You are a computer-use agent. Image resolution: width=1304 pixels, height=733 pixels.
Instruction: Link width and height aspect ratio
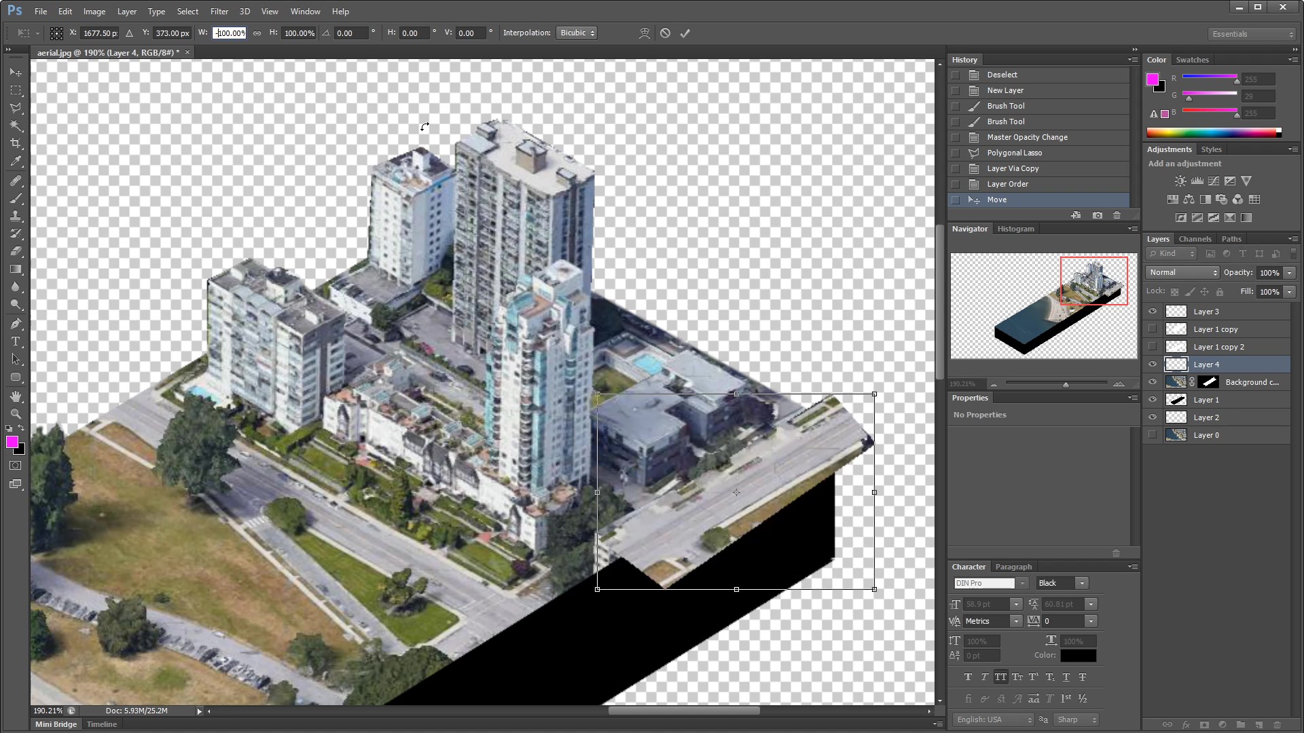(257, 33)
